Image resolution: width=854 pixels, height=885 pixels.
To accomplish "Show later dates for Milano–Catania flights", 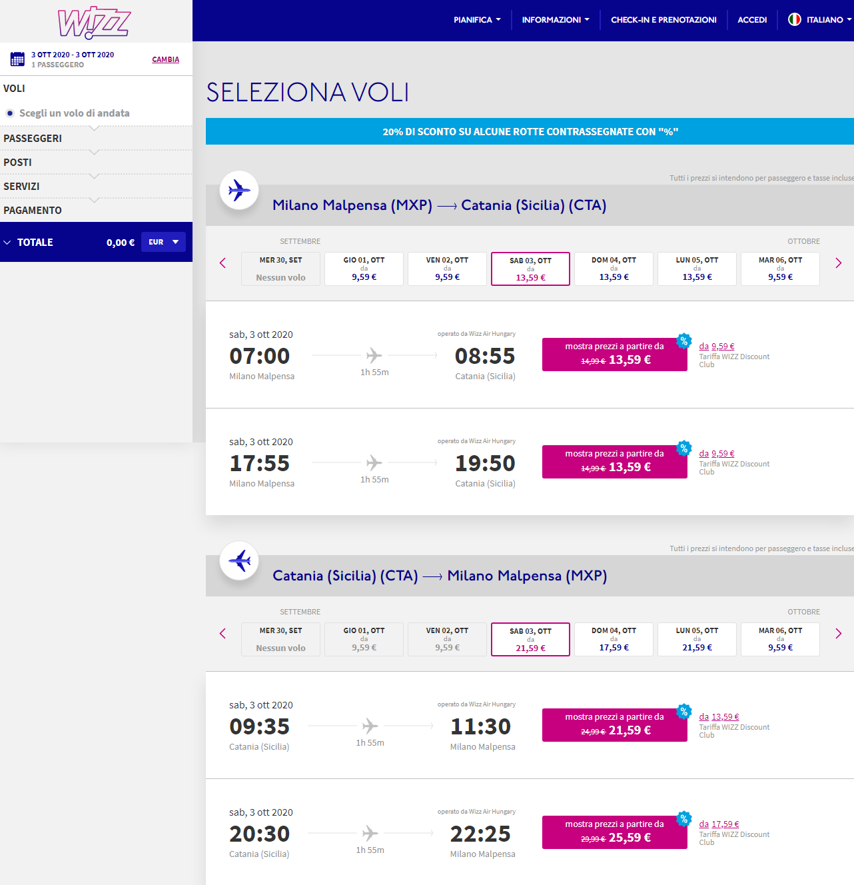I will pos(838,263).
